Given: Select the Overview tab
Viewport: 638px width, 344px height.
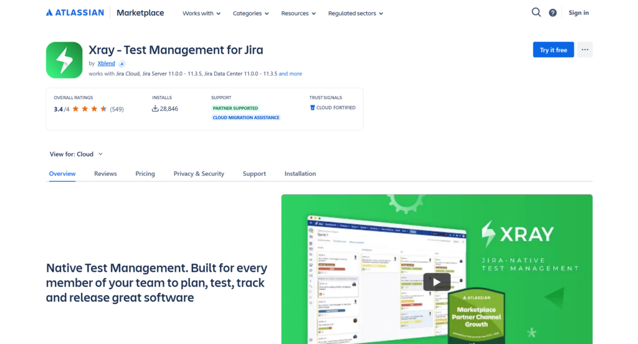Looking at the screenshot, I should 62,173.
